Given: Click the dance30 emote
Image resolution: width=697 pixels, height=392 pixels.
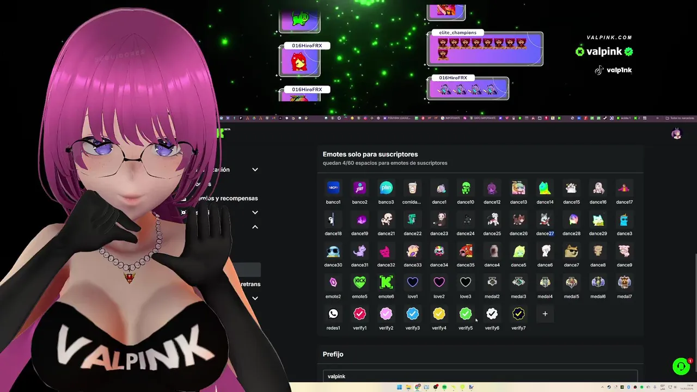Looking at the screenshot, I should coord(333,252).
